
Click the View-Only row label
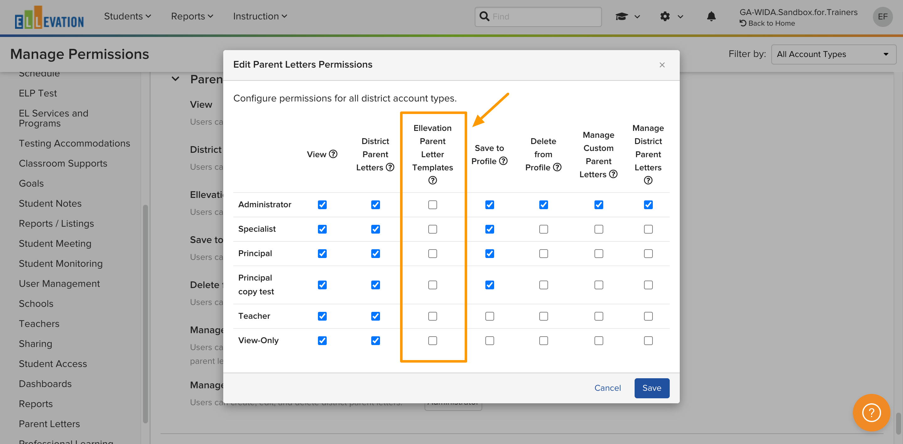(x=258, y=341)
